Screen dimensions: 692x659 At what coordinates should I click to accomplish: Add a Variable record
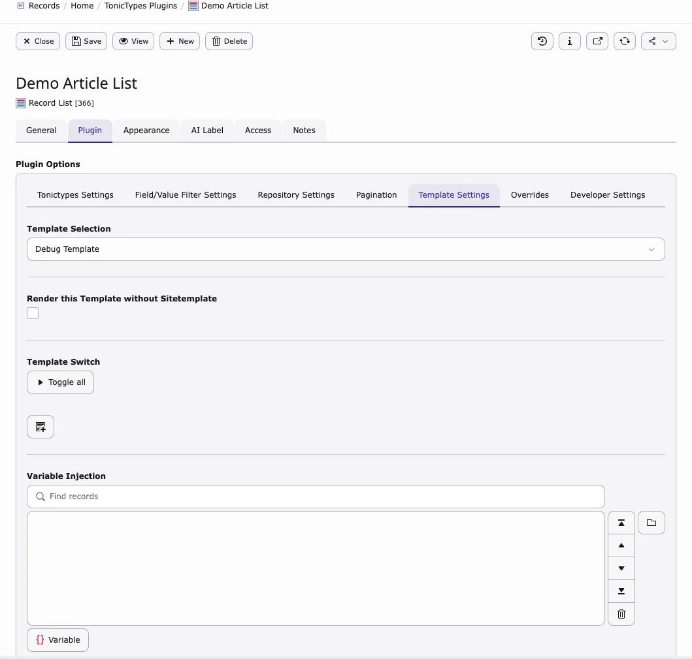pyautogui.click(x=58, y=640)
